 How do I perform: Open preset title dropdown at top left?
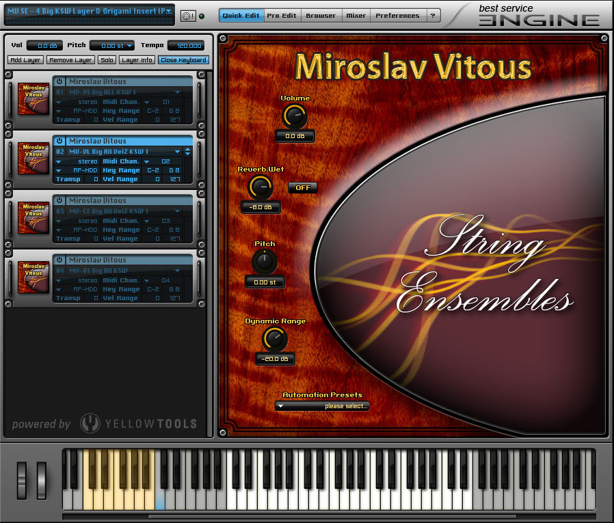coord(168,12)
